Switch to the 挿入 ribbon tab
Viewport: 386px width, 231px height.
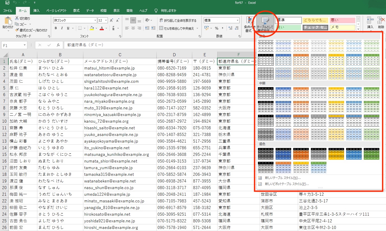pyautogui.click(x=37, y=10)
